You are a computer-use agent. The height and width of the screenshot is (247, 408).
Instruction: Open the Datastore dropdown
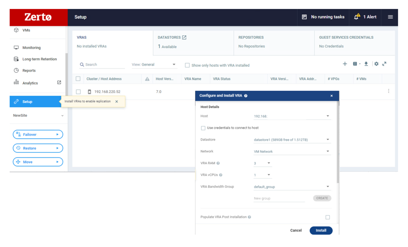292,140
